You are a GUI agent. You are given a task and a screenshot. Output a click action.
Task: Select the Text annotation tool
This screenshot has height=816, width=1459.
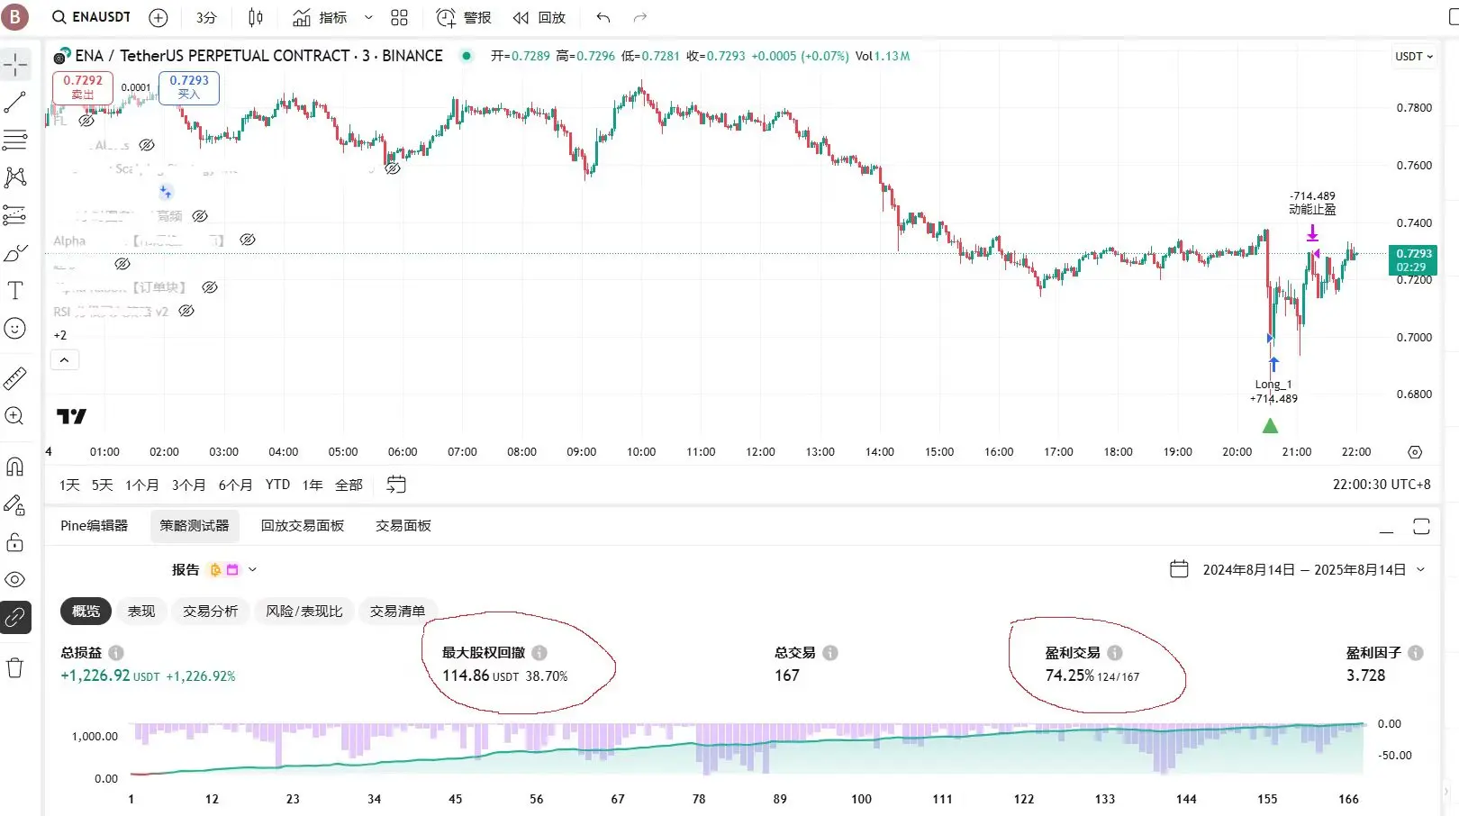point(15,290)
